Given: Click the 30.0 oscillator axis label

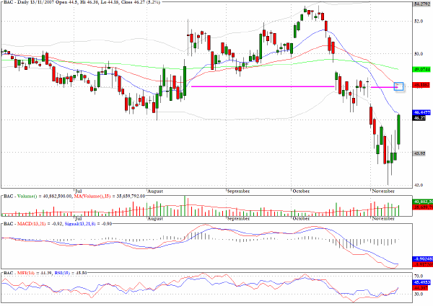Looking at the screenshot, I should pos(419,294).
